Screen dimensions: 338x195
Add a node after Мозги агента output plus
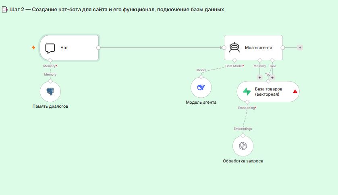300,47
